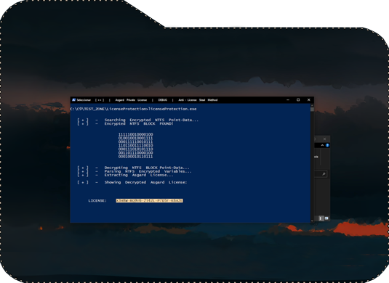Minimize the Asgard license console window
This screenshot has width=389, height=283.
click(x=288, y=100)
